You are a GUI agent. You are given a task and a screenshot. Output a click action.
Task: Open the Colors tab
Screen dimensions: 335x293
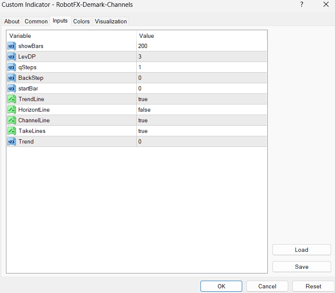[81, 22]
